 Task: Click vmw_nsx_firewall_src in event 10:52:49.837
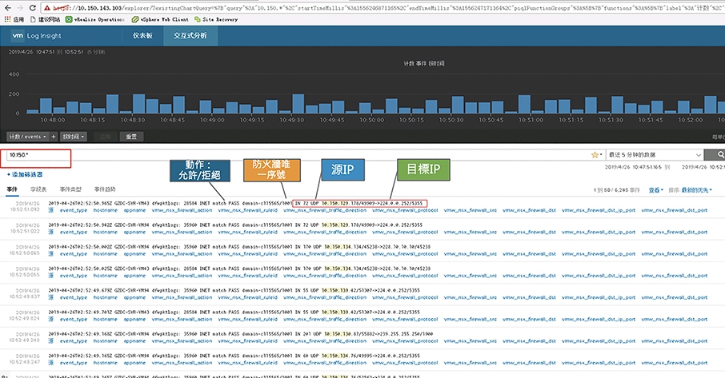[x=471, y=297]
